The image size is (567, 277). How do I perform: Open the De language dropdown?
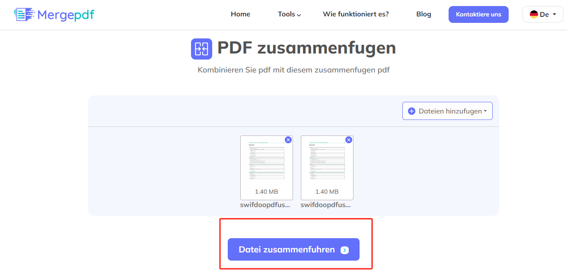tap(543, 14)
